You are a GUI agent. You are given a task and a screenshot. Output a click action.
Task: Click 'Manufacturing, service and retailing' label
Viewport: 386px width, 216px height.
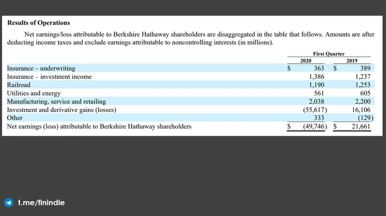[x=56, y=101]
